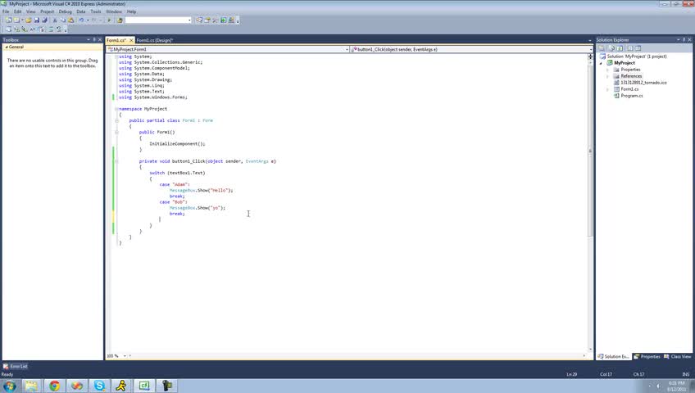Open the Edit menu
This screenshot has height=393, width=695.
pyautogui.click(x=18, y=11)
